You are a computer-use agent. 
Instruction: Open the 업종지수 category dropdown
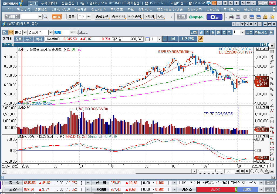(51, 32)
